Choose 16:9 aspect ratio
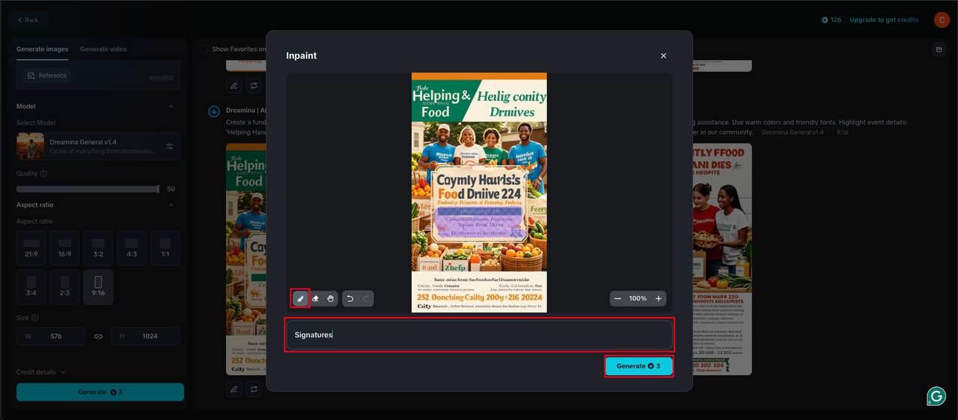This screenshot has width=958, height=420. 65,249
